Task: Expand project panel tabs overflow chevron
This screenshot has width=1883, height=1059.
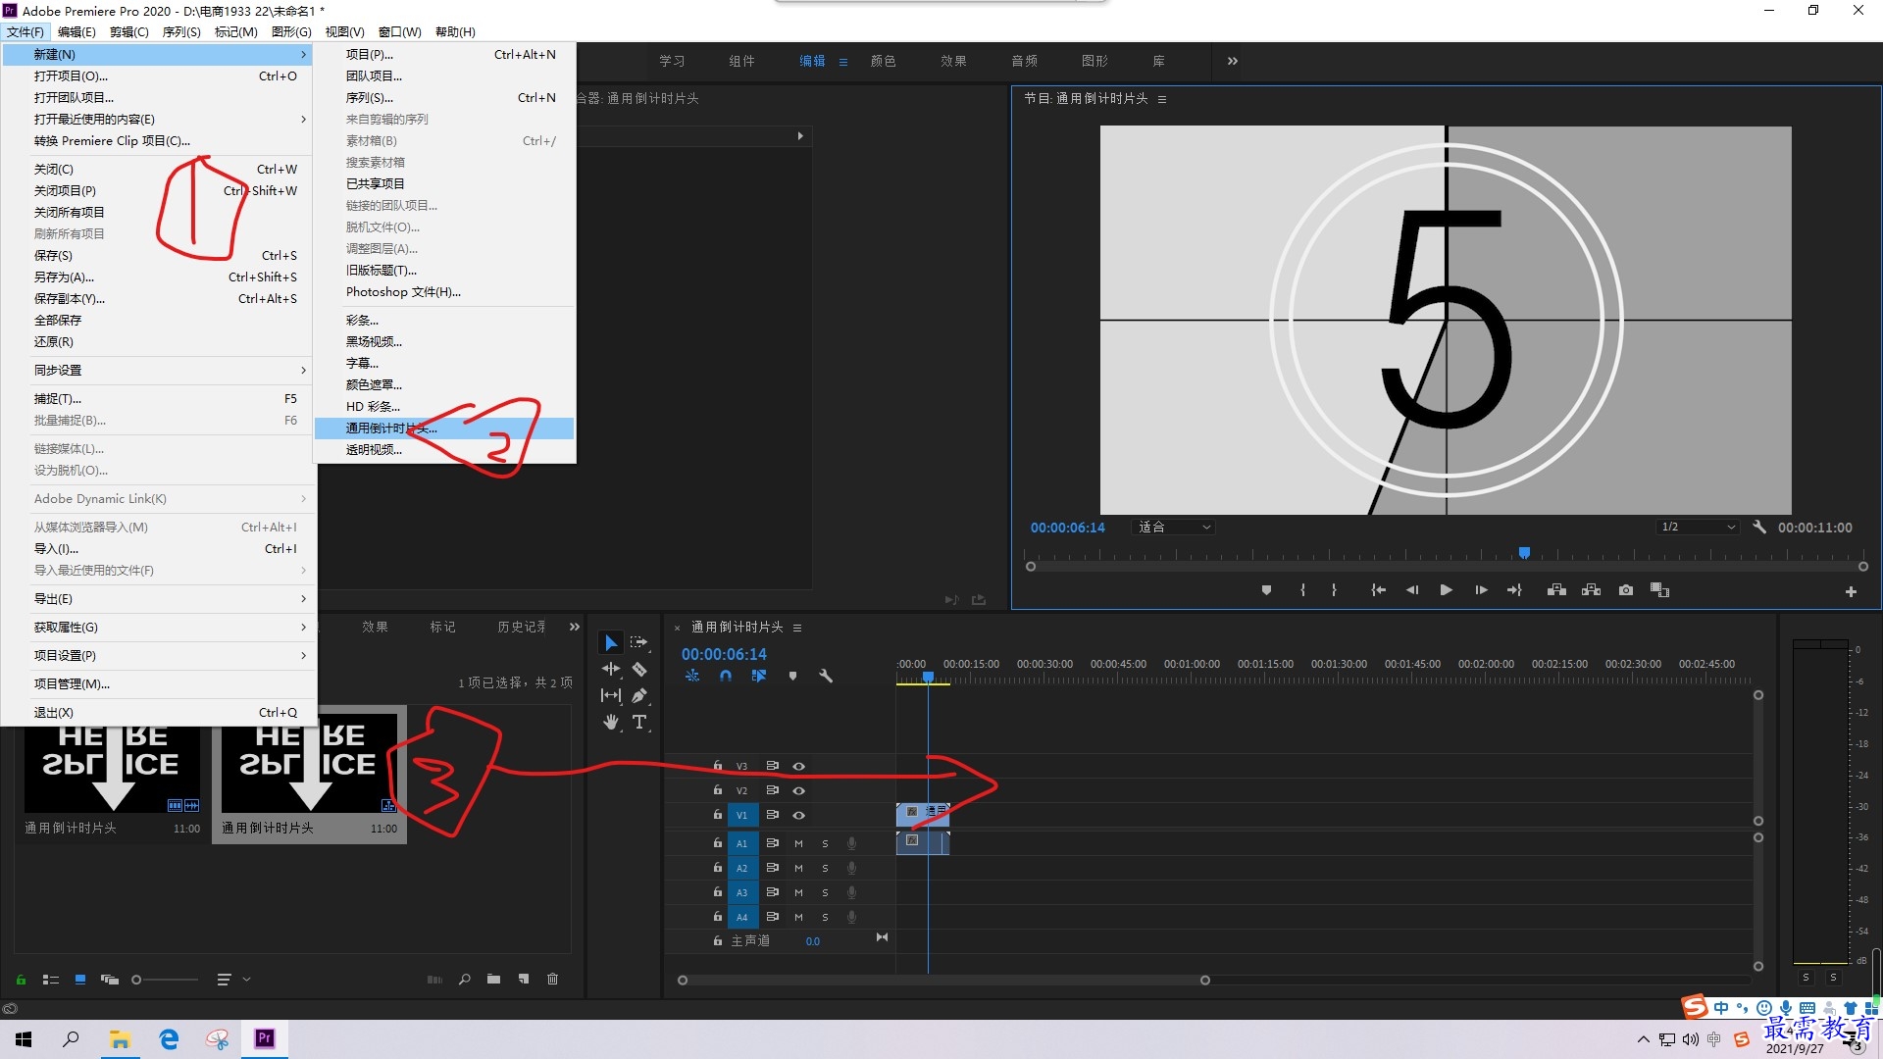Action: point(575,627)
